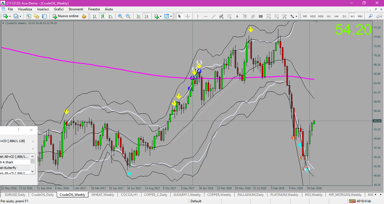Screen dimensions: 384x204
Task: Open the arrows objects tool
Action: tap(292, 16)
